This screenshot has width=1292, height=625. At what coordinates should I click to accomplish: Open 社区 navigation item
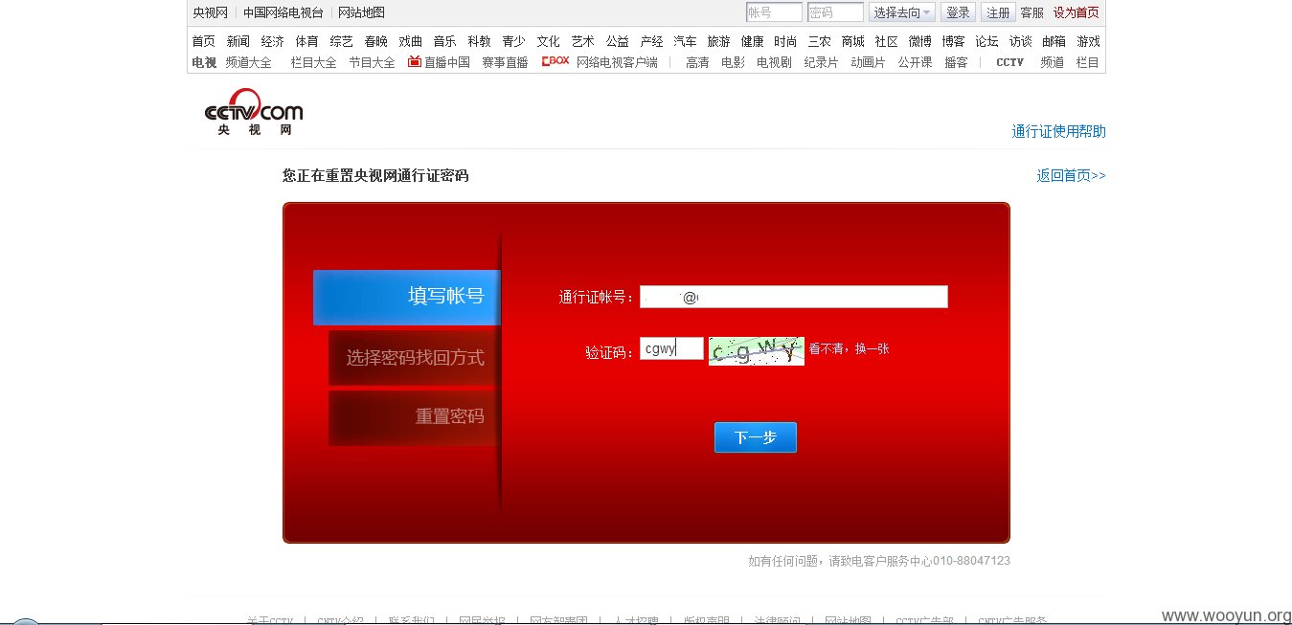coord(886,41)
